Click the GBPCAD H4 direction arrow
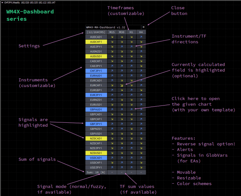Image resolution: width=241 pixels, height=196 pixels. click(141, 114)
